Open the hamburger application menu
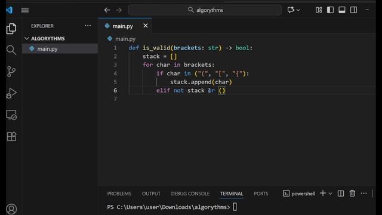Image resolution: width=382 pixels, height=215 pixels. click(25, 10)
